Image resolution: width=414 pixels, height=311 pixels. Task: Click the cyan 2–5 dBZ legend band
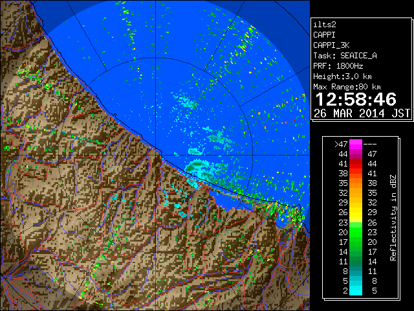356,290
